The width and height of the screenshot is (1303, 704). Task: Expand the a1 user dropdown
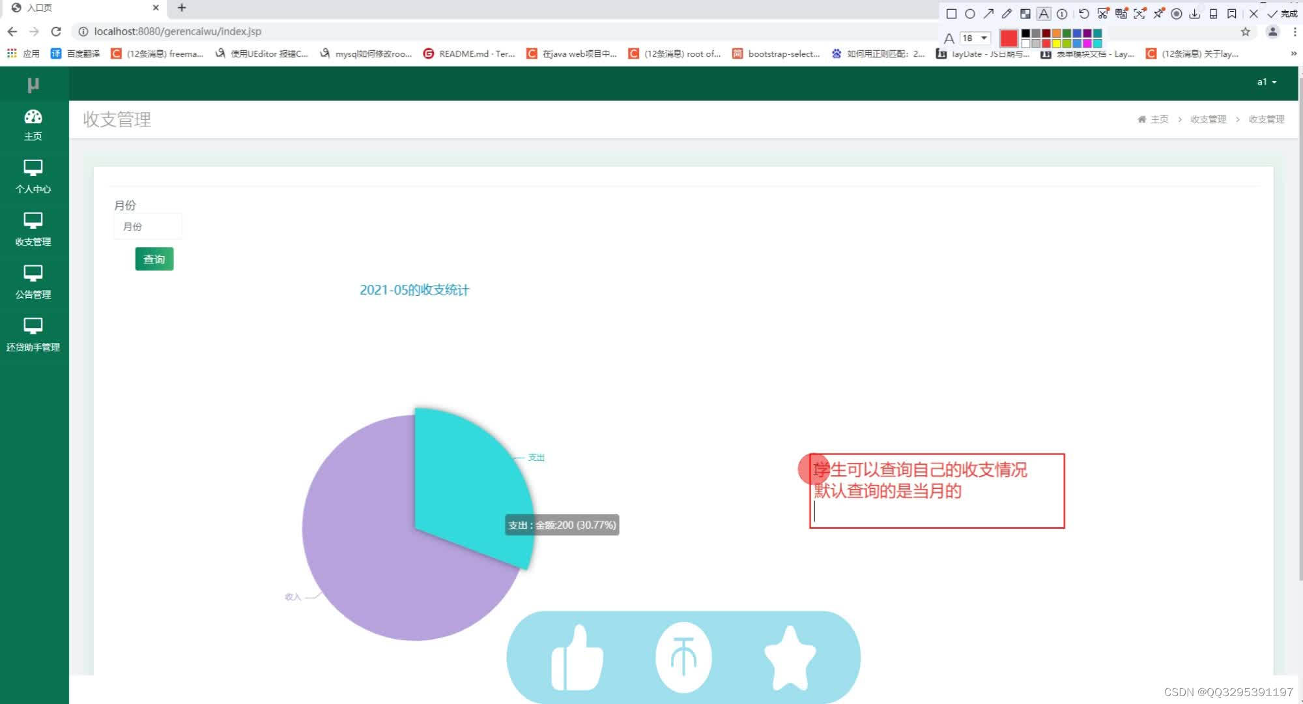[1267, 82]
